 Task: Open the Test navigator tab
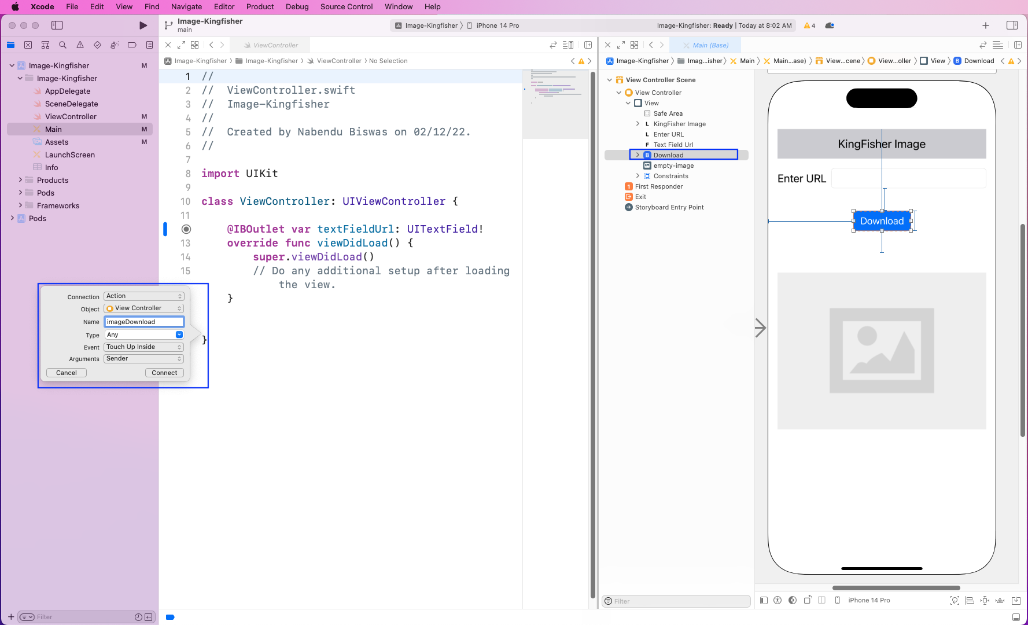point(97,45)
